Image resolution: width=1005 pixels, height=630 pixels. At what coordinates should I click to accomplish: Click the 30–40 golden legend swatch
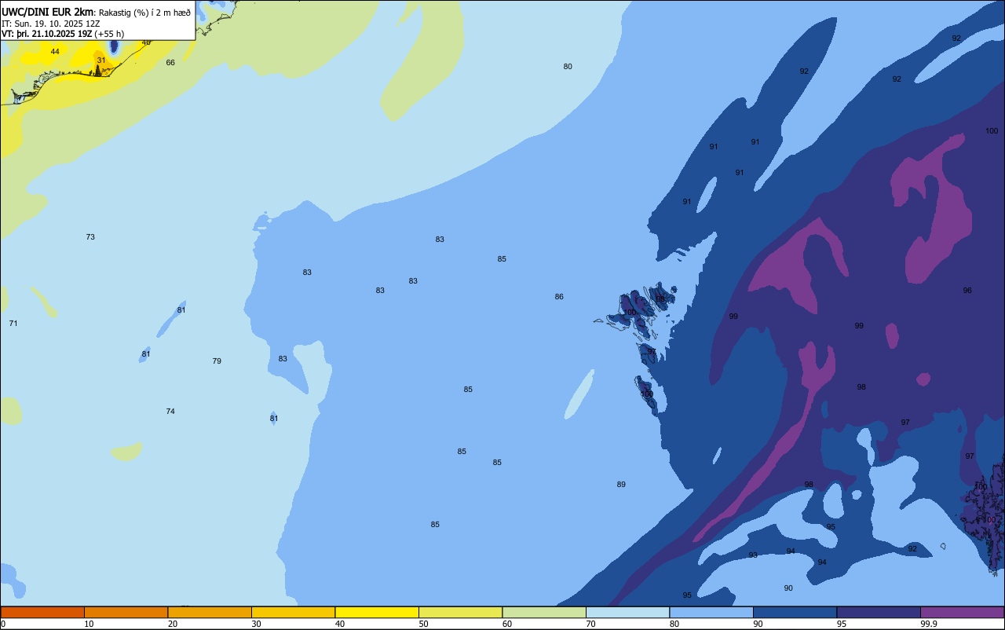tap(293, 612)
